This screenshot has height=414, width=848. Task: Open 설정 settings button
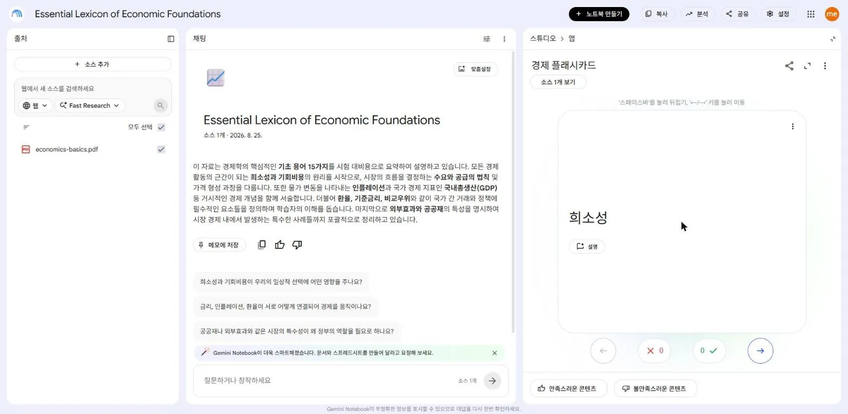[779, 14]
